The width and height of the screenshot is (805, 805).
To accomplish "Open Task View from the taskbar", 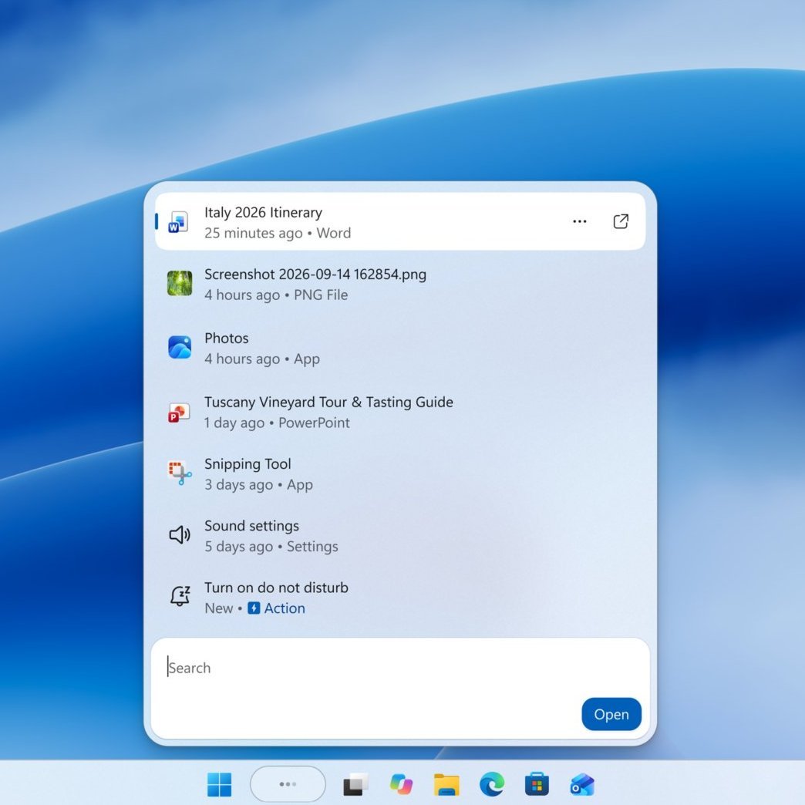I will click(355, 784).
